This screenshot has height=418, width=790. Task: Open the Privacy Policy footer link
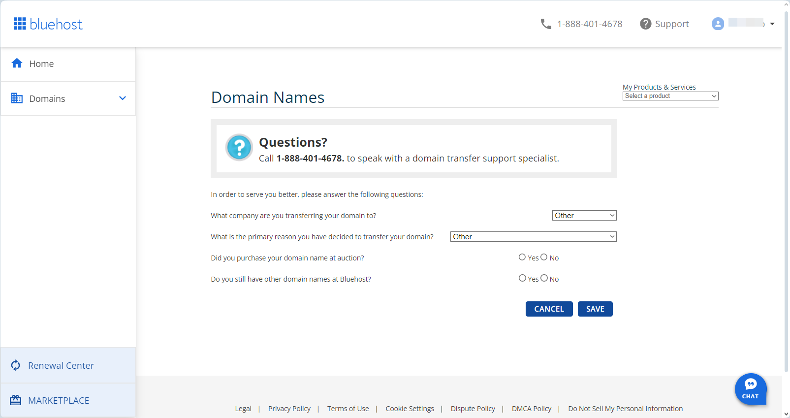[289, 409]
